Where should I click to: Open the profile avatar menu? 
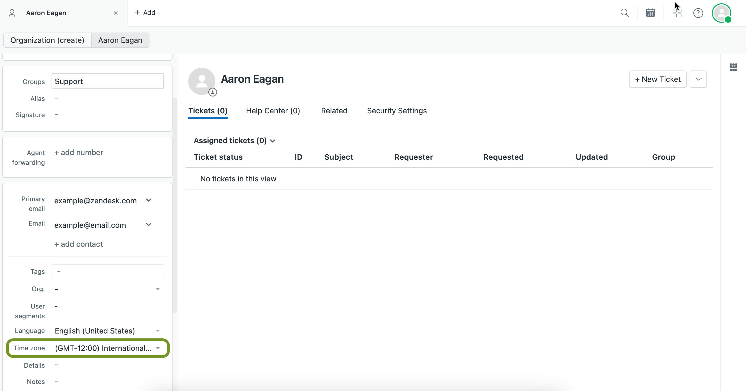[x=721, y=13]
